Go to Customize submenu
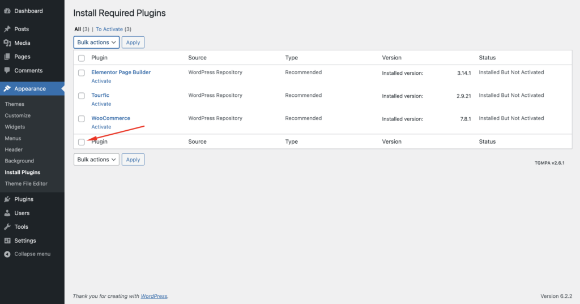The image size is (580, 304). [x=18, y=115]
